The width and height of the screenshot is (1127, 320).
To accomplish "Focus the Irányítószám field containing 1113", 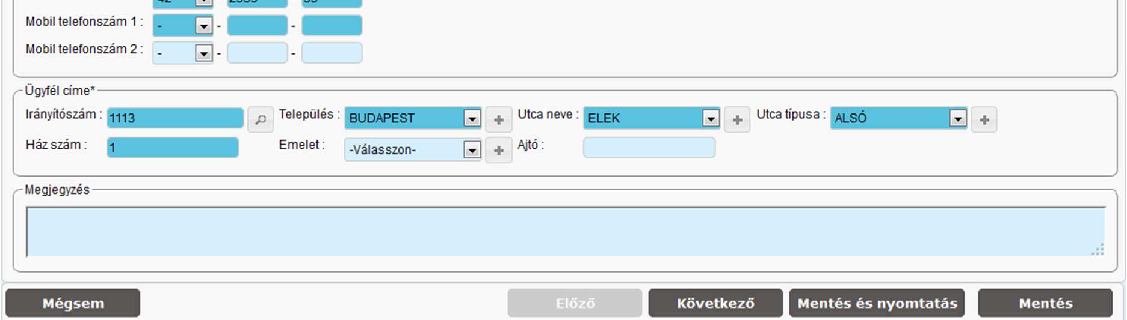I will pos(175,118).
